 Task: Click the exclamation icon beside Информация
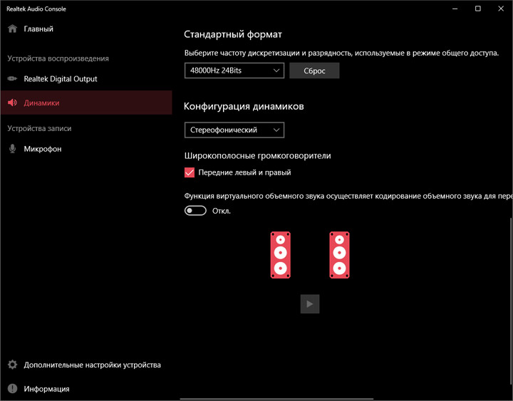pyautogui.click(x=12, y=389)
